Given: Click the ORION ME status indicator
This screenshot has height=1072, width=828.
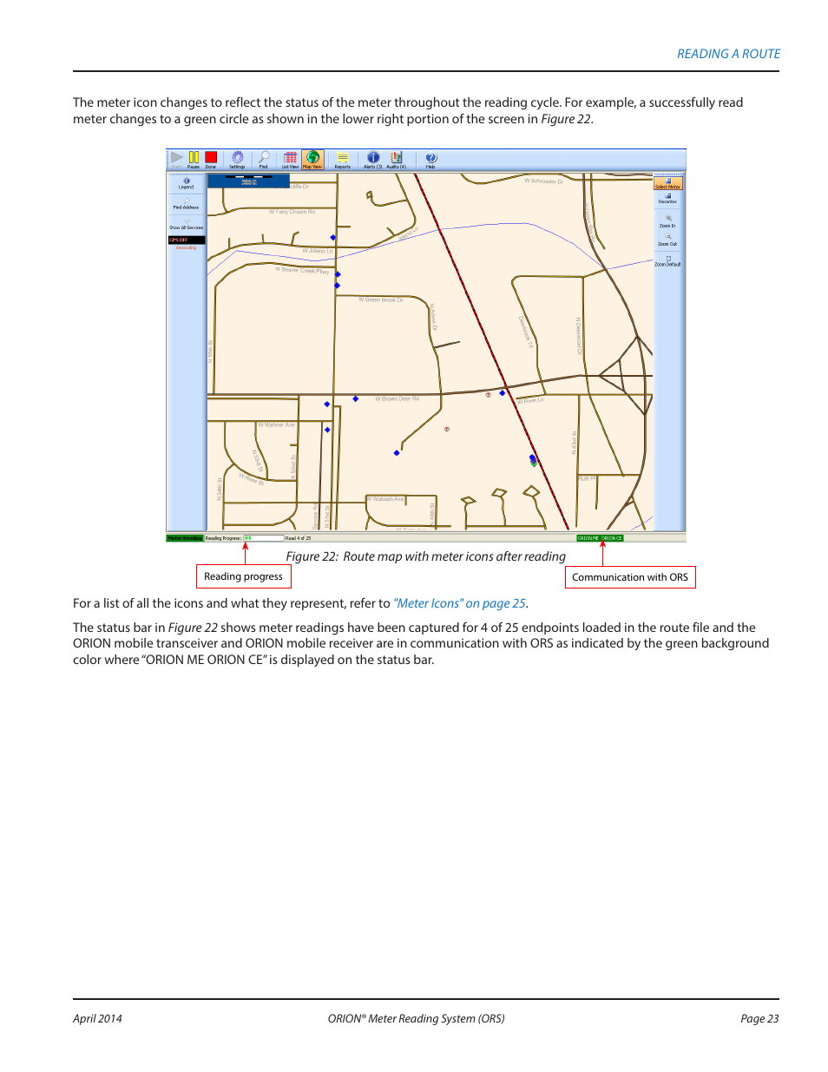Looking at the screenshot, I should click(x=588, y=538).
